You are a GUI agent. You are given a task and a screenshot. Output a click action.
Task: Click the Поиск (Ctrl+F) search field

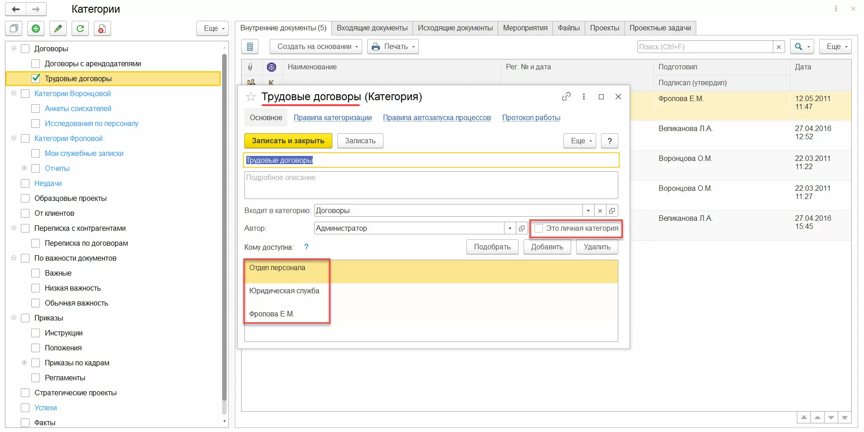click(705, 47)
